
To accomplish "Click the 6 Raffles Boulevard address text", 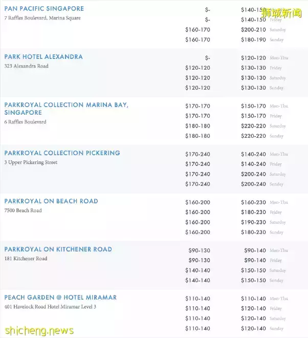I will coord(25,122).
